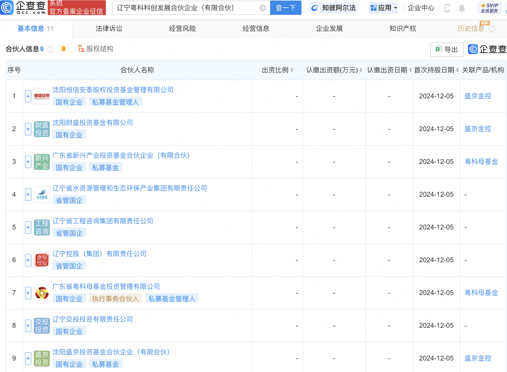Click the 导出 export button

[447, 50]
